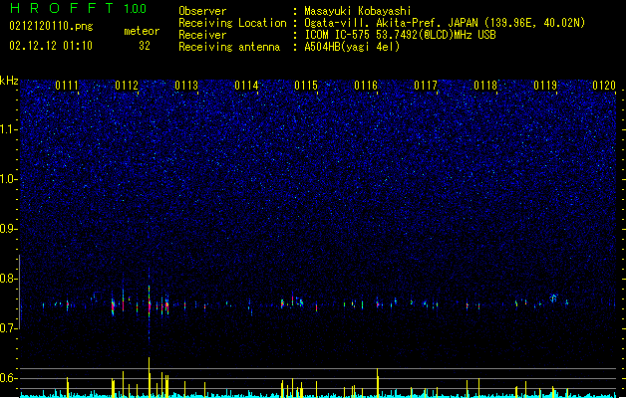Click the kHz axis unit label
The image size is (627, 398).
[x=9, y=81]
